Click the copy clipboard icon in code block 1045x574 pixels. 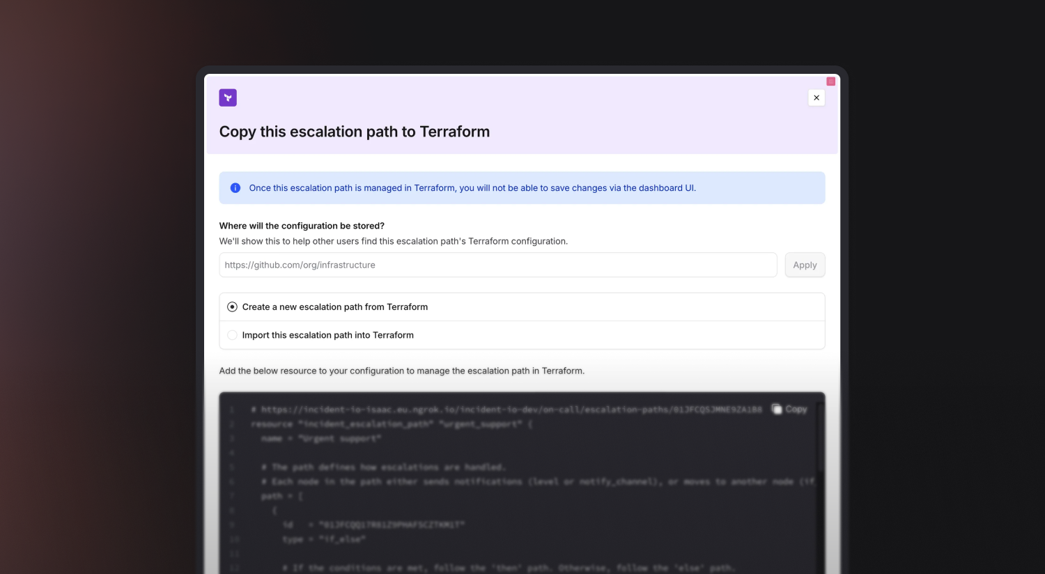point(777,409)
